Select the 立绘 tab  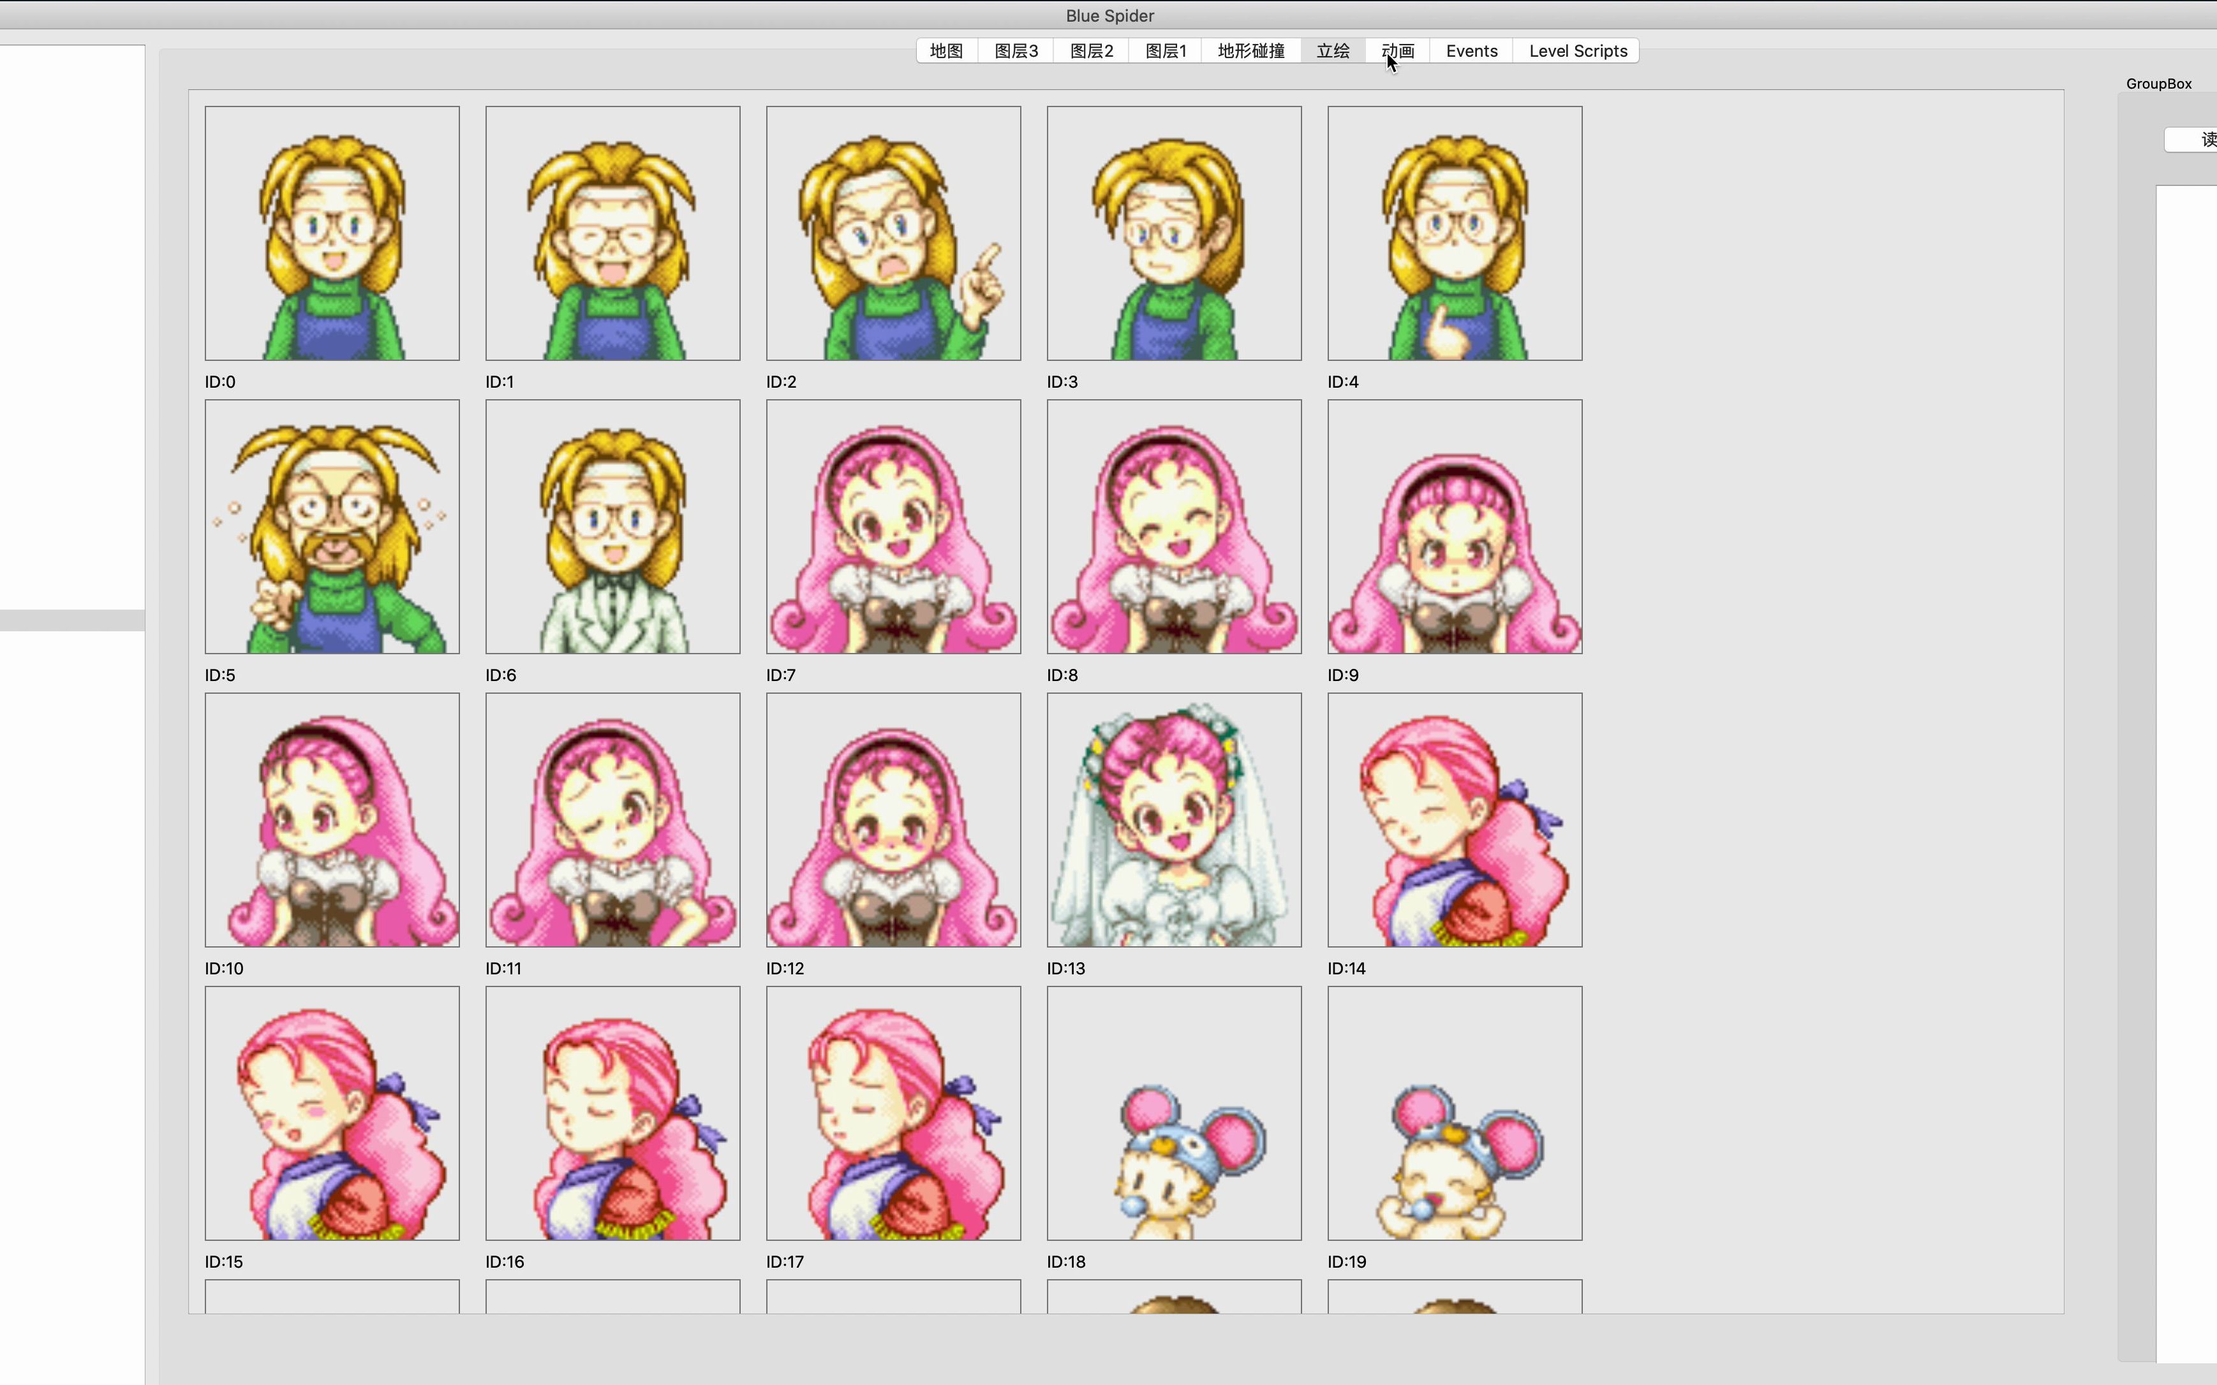[1333, 51]
